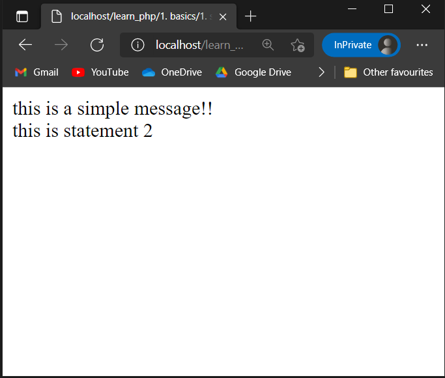Image resolution: width=445 pixels, height=378 pixels.
Task: Maximize the browser window
Action: pos(389,9)
